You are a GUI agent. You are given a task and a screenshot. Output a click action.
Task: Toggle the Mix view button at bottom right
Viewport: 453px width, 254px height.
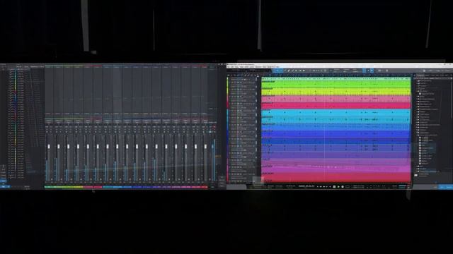[442, 187]
